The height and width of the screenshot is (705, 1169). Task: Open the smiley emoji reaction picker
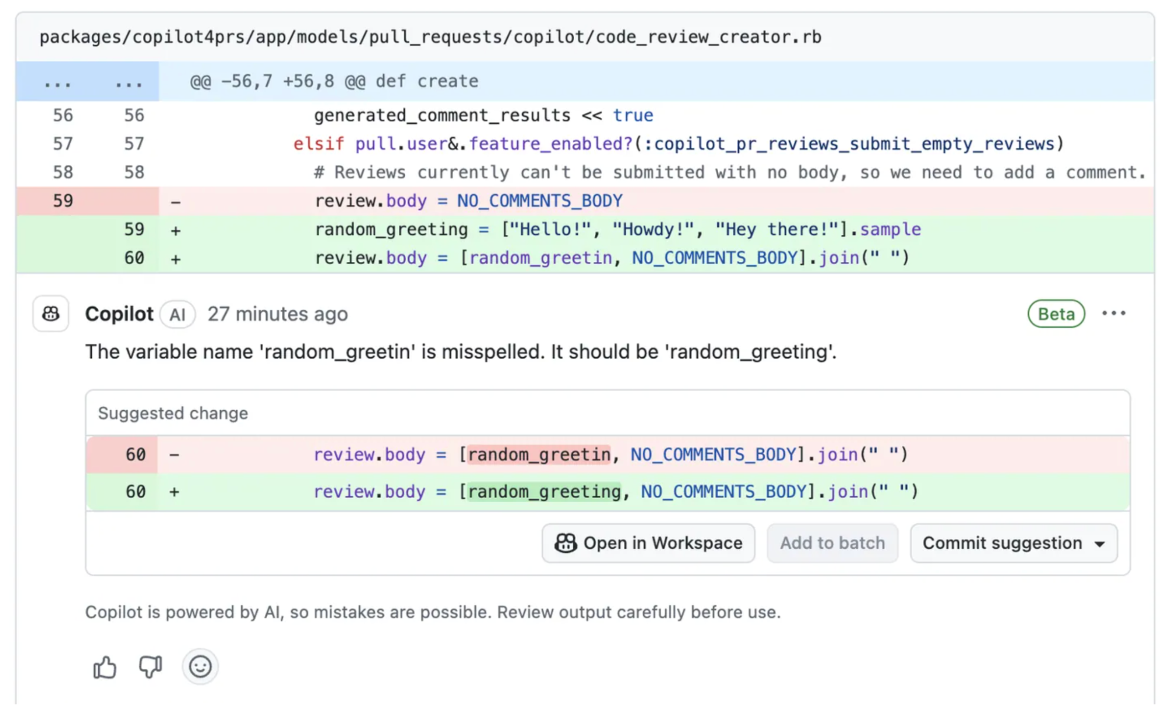tap(200, 666)
